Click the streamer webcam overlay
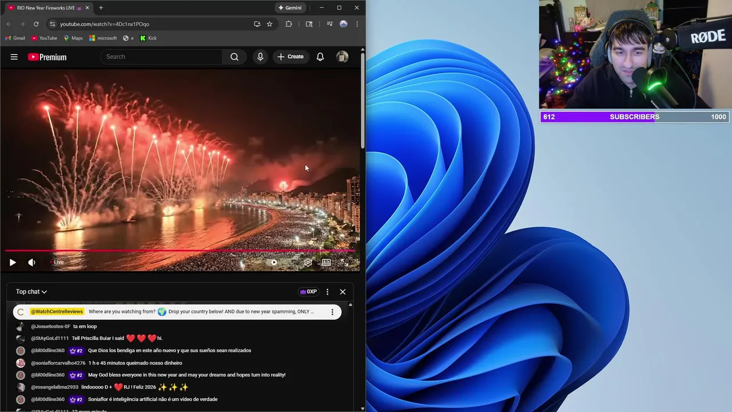This screenshot has width=732, height=412. pyautogui.click(x=635, y=54)
